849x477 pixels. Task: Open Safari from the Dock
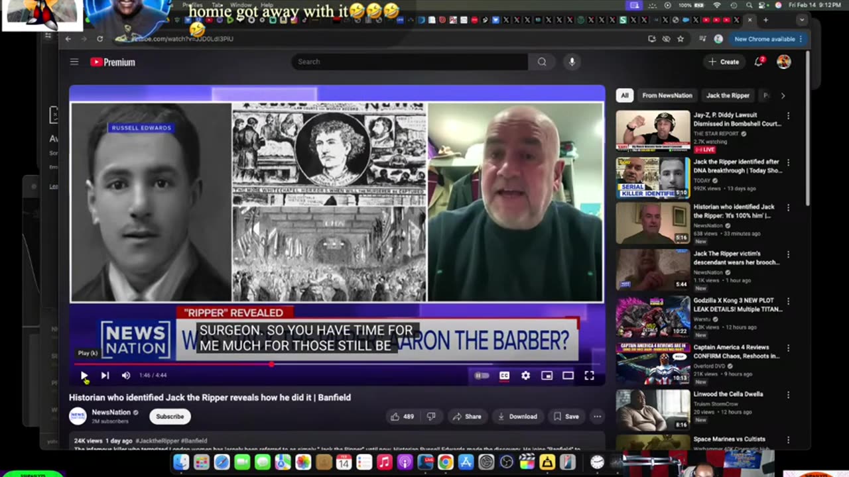click(x=222, y=462)
